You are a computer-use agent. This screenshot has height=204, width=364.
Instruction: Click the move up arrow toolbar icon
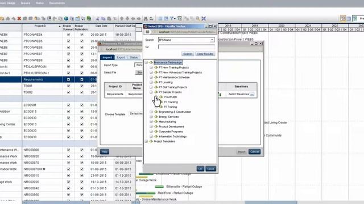coord(122,19)
